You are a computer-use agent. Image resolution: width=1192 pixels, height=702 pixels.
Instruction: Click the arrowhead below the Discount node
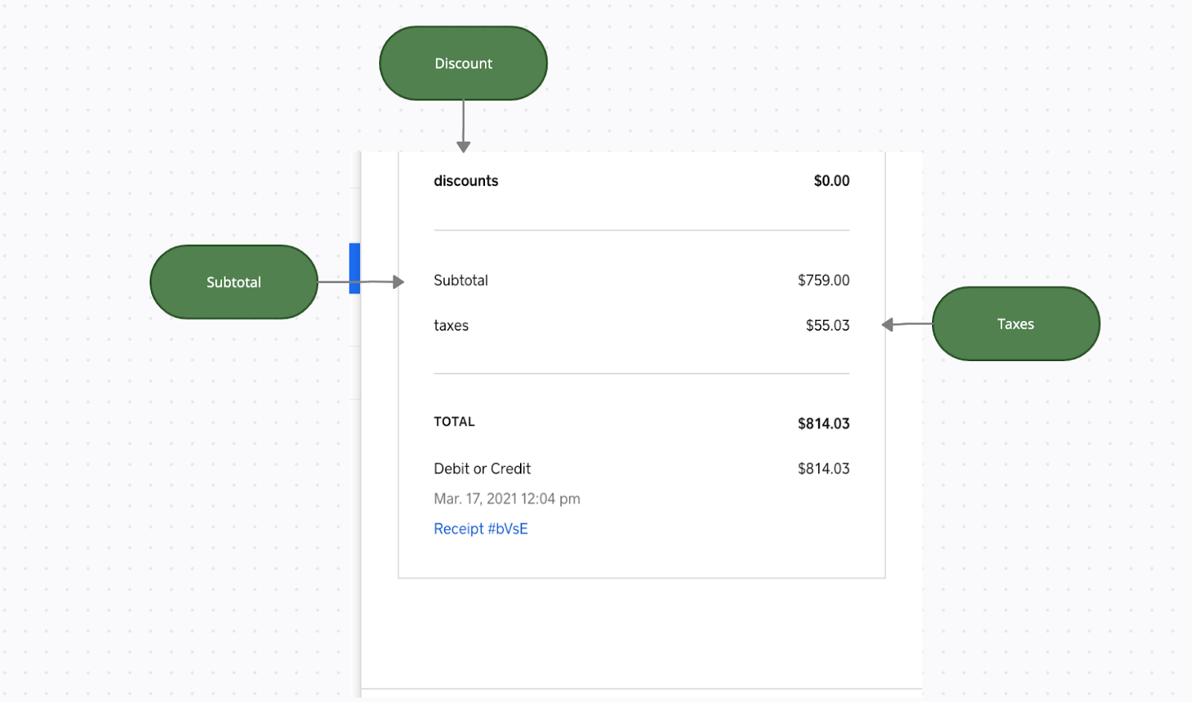click(x=463, y=147)
